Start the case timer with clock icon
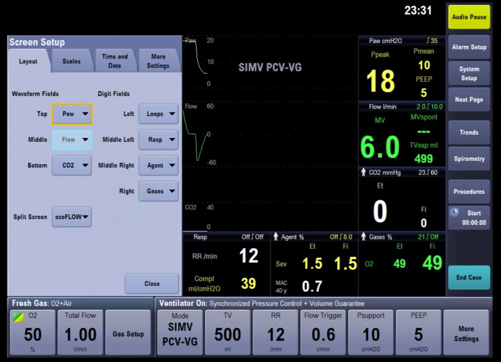Viewport: 501px width, 362px height. [x=469, y=218]
